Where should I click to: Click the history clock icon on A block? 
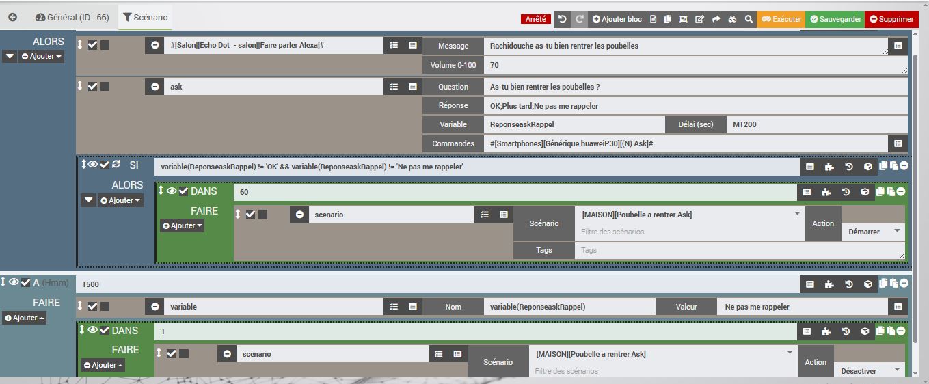848,284
